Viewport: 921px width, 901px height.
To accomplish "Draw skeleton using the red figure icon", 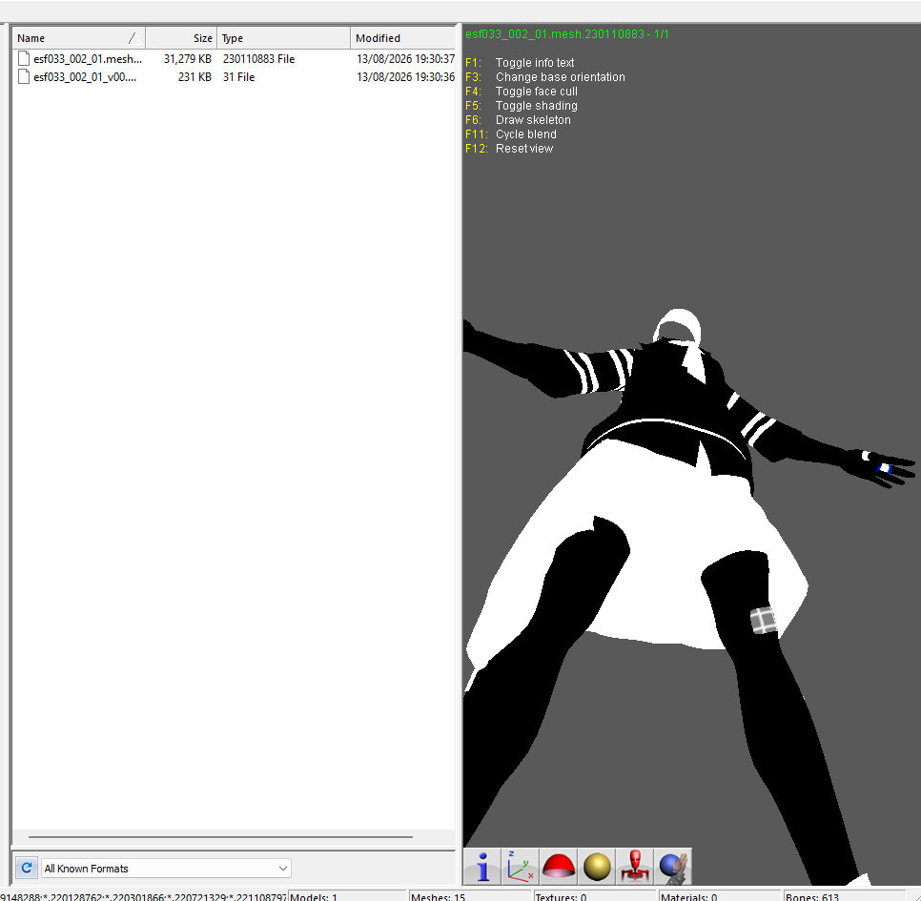I will pos(634,867).
